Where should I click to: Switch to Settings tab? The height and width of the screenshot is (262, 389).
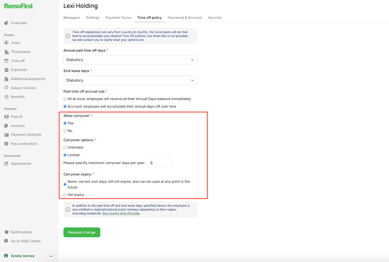(93, 18)
